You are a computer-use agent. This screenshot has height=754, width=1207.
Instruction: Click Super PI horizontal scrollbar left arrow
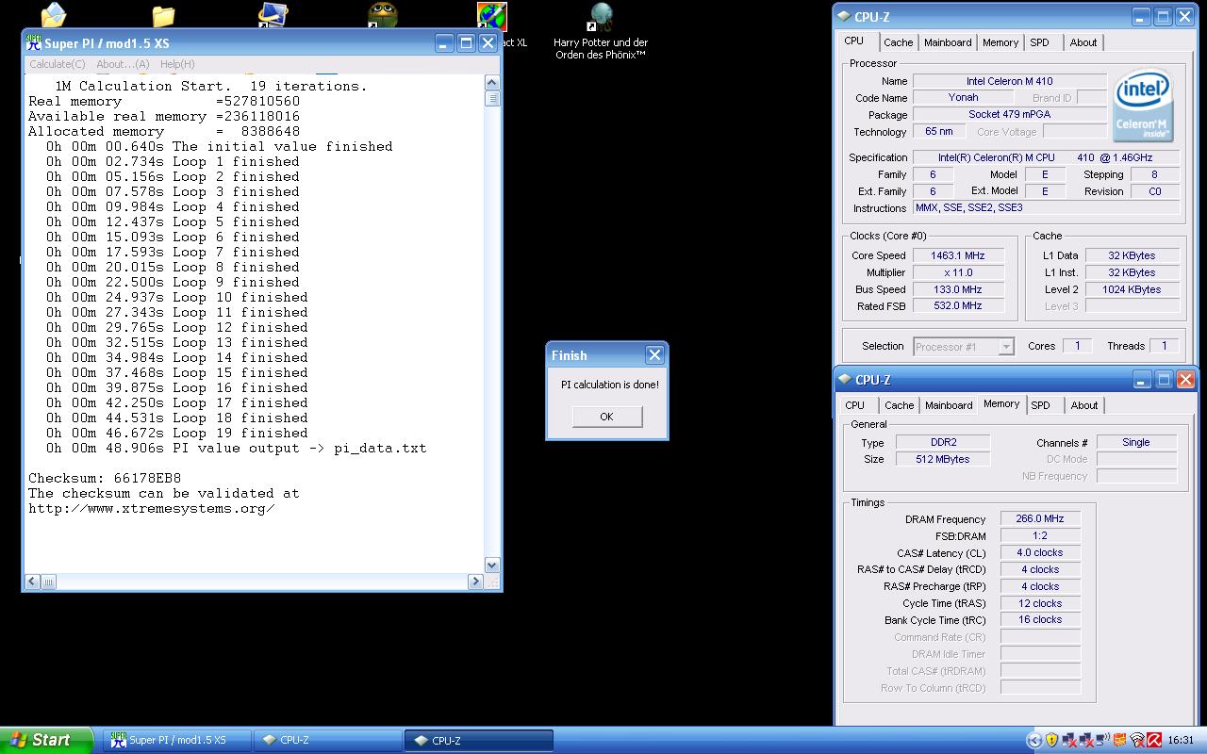(33, 582)
